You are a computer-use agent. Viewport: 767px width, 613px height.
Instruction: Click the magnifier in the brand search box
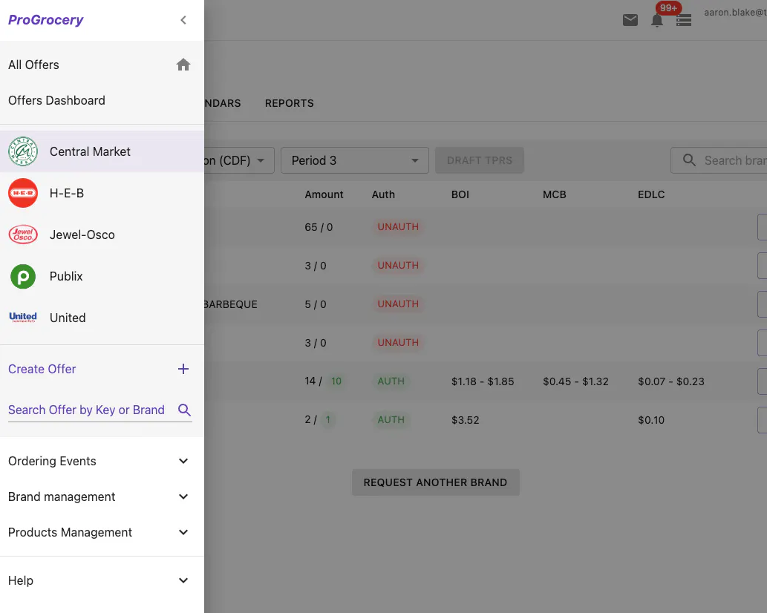pyautogui.click(x=689, y=160)
